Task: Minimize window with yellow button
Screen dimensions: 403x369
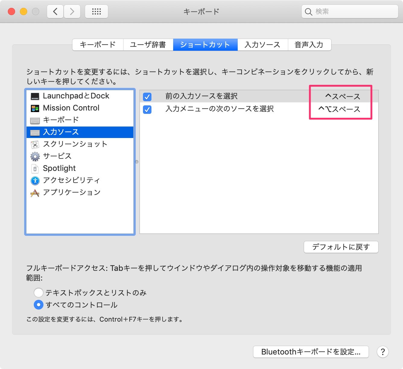Action: (24, 11)
